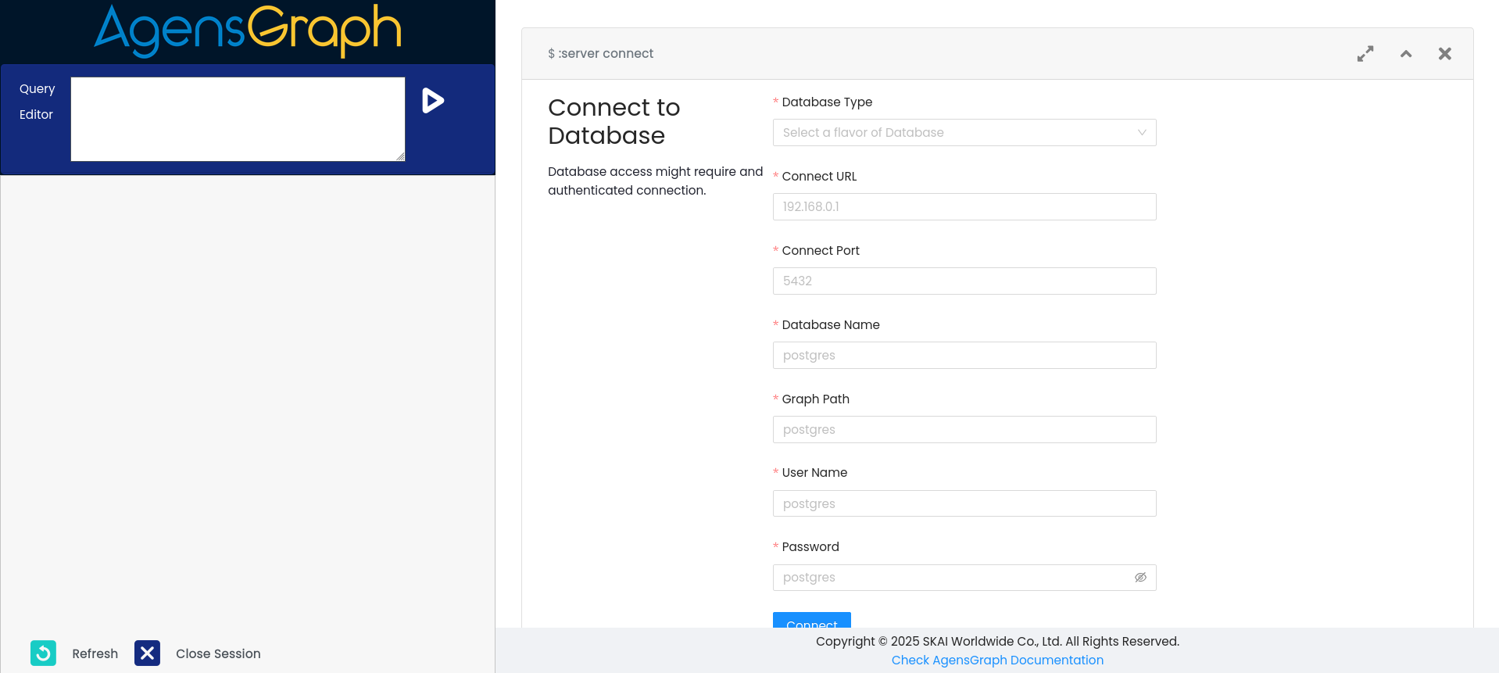Click the ':server connect' command text
The image size is (1499, 673).
pyautogui.click(x=600, y=54)
